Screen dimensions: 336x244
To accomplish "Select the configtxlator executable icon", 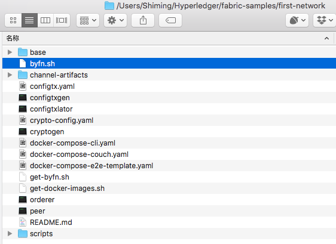I will pyautogui.click(x=23, y=109).
